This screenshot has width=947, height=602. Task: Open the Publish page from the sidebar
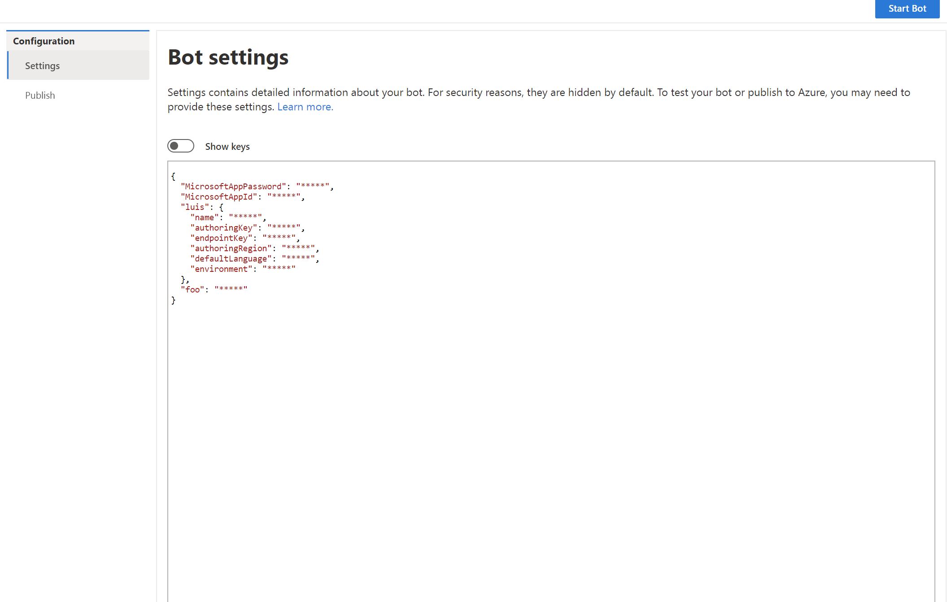pos(40,96)
